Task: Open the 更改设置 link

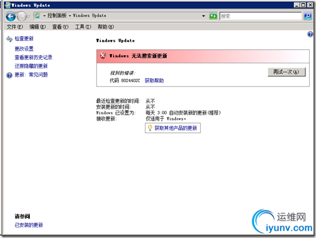Action: 24,48
